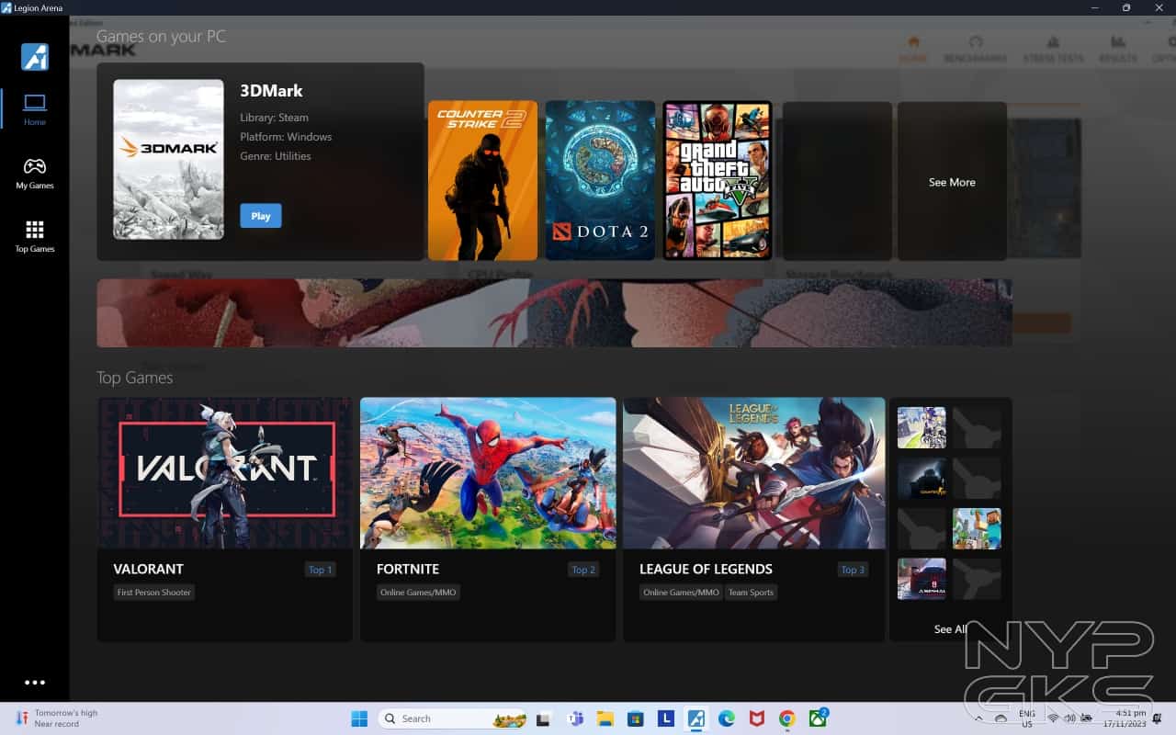Click the LEAGUE OF LEGENDS title text

click(x=706, y=569)
